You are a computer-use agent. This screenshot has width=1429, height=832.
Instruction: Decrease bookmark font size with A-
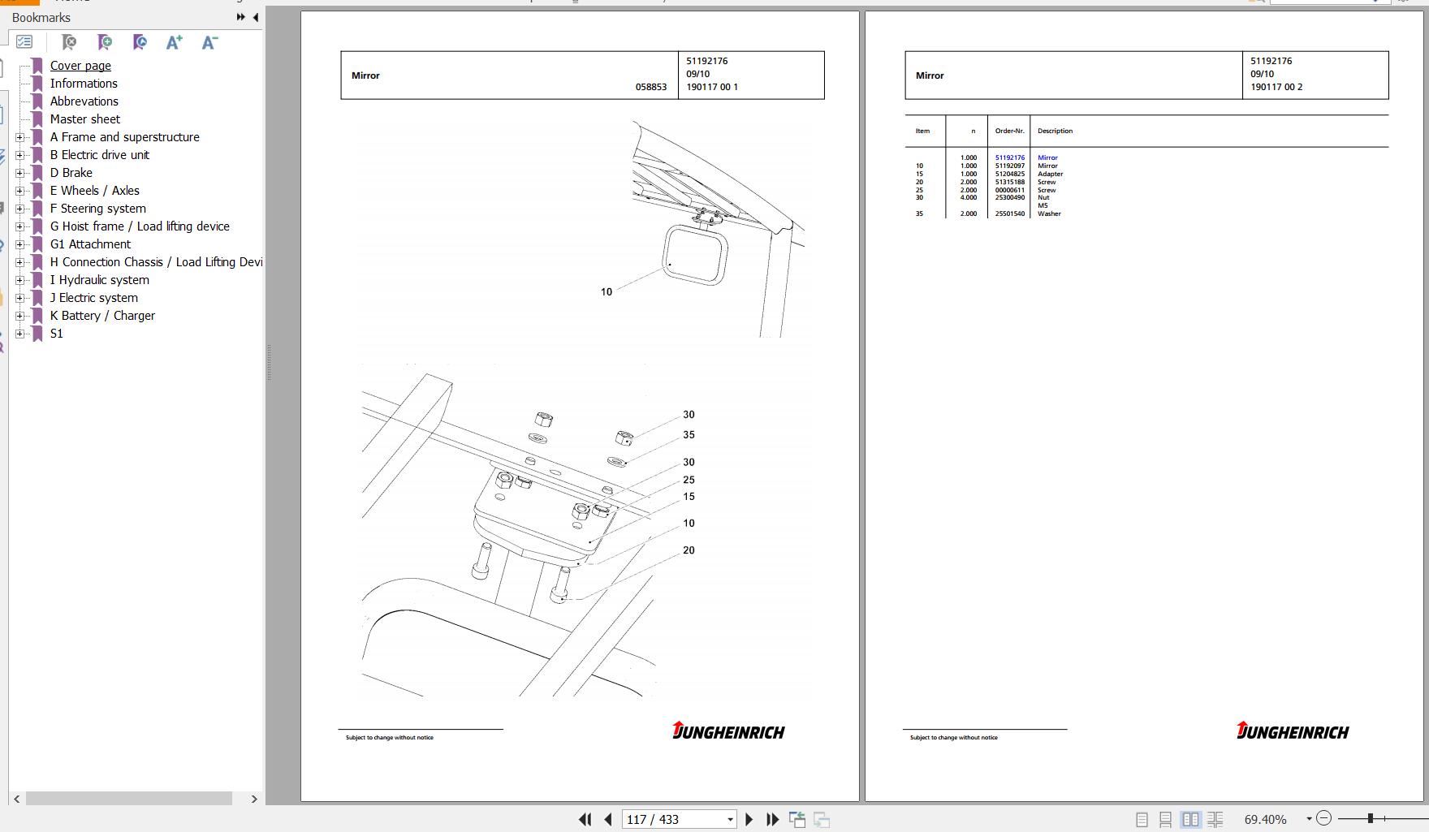pos(209,42)
